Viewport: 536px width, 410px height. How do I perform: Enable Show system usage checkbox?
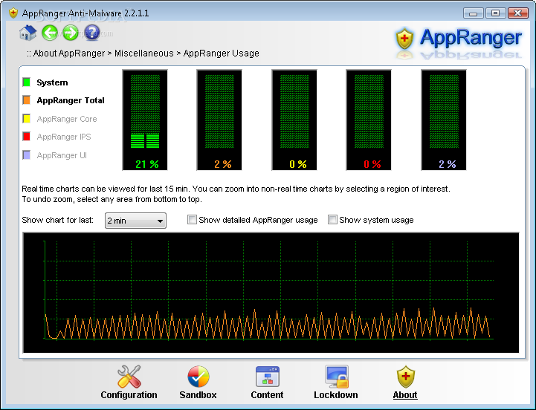(x=332, y=220)
